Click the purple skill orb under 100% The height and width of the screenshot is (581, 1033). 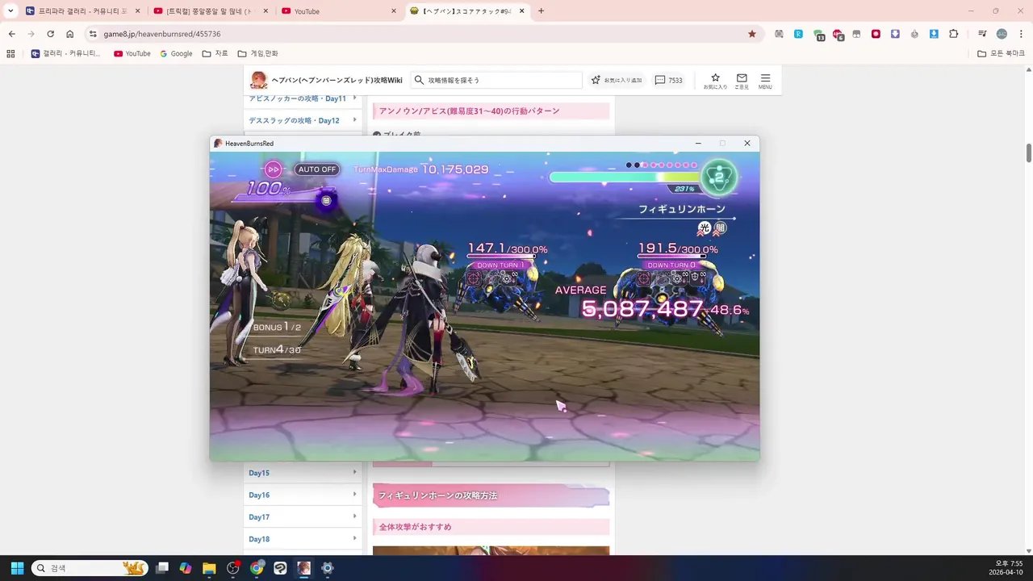tap(326, 200)
